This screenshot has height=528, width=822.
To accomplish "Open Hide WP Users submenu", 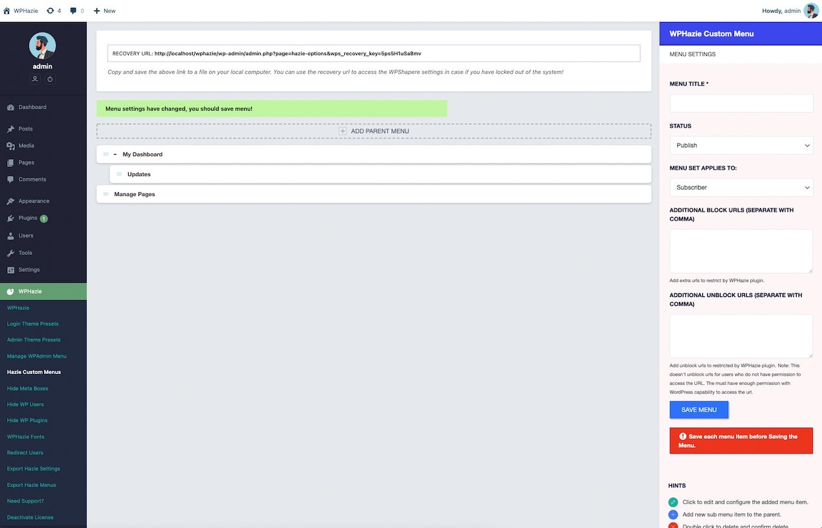I will pos(26,404).
